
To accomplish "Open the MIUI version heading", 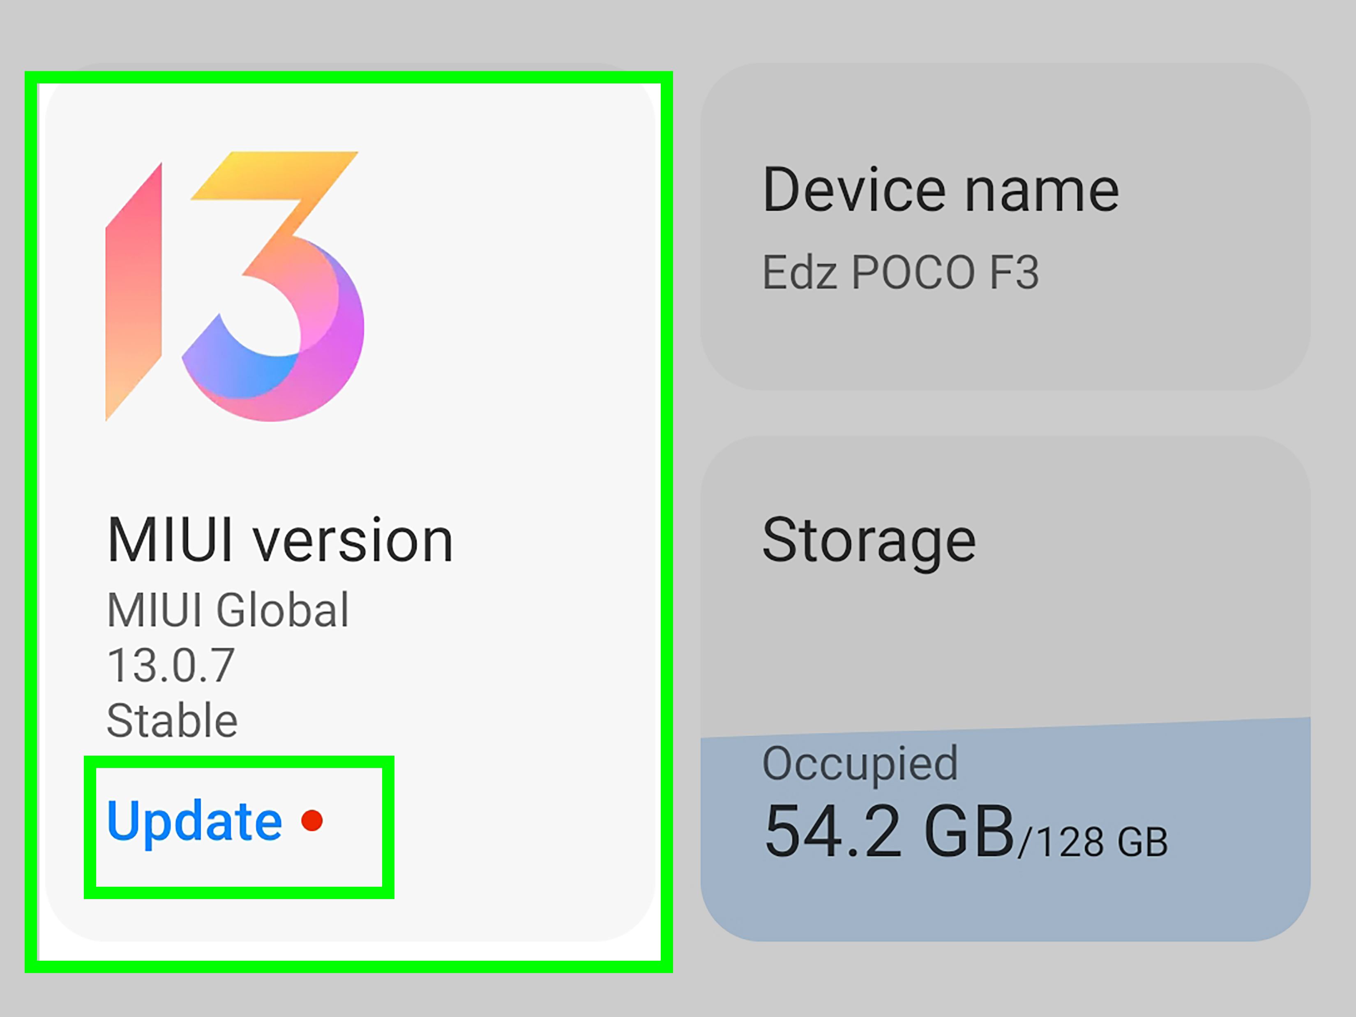I will point(280,540).
